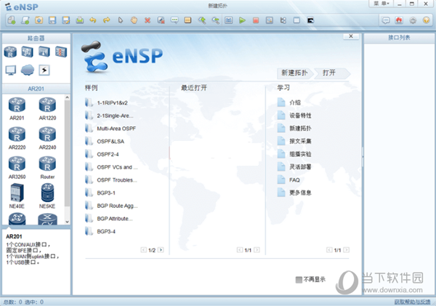Close the welcome start page panel
Image resolution: width=436 pixels, height=306 pixels.
(x=351, y=36)
